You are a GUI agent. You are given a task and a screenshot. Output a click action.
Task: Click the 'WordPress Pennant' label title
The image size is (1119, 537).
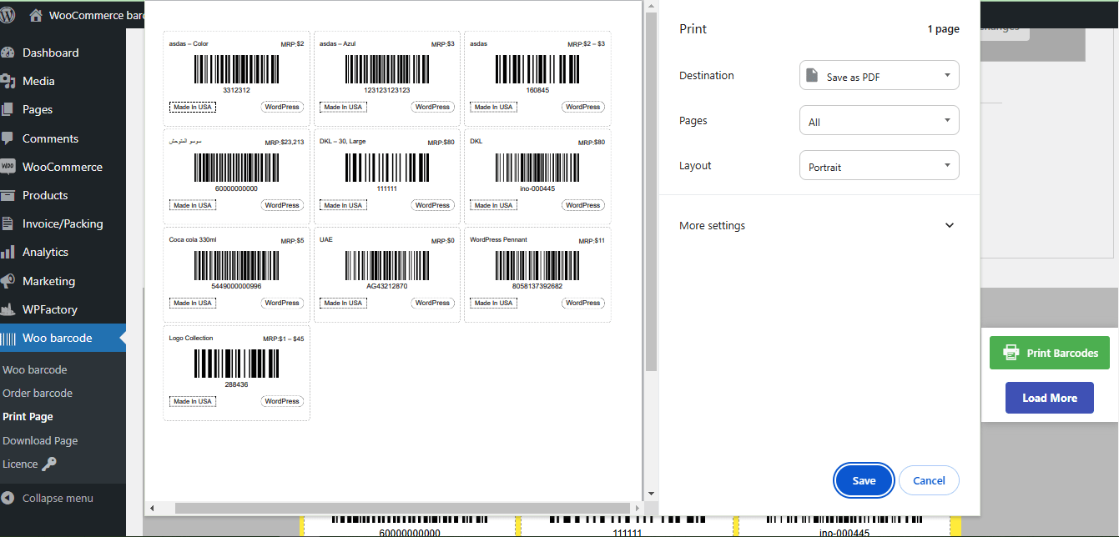pos(498,240)
